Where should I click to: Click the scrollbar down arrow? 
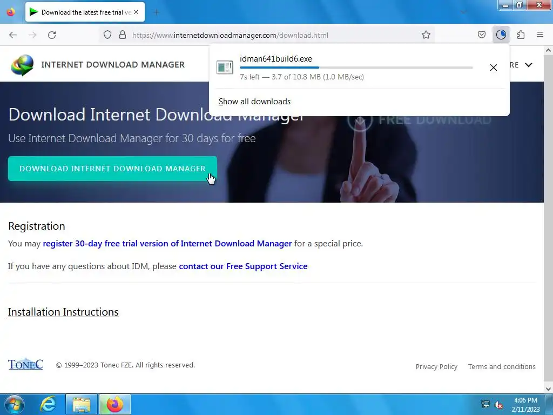coord(548,389)
